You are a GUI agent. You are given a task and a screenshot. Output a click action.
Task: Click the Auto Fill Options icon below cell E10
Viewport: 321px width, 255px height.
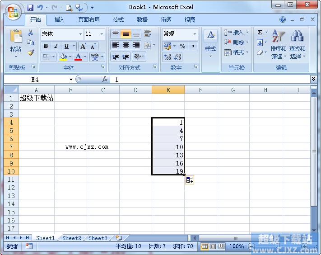click(189, 179)
